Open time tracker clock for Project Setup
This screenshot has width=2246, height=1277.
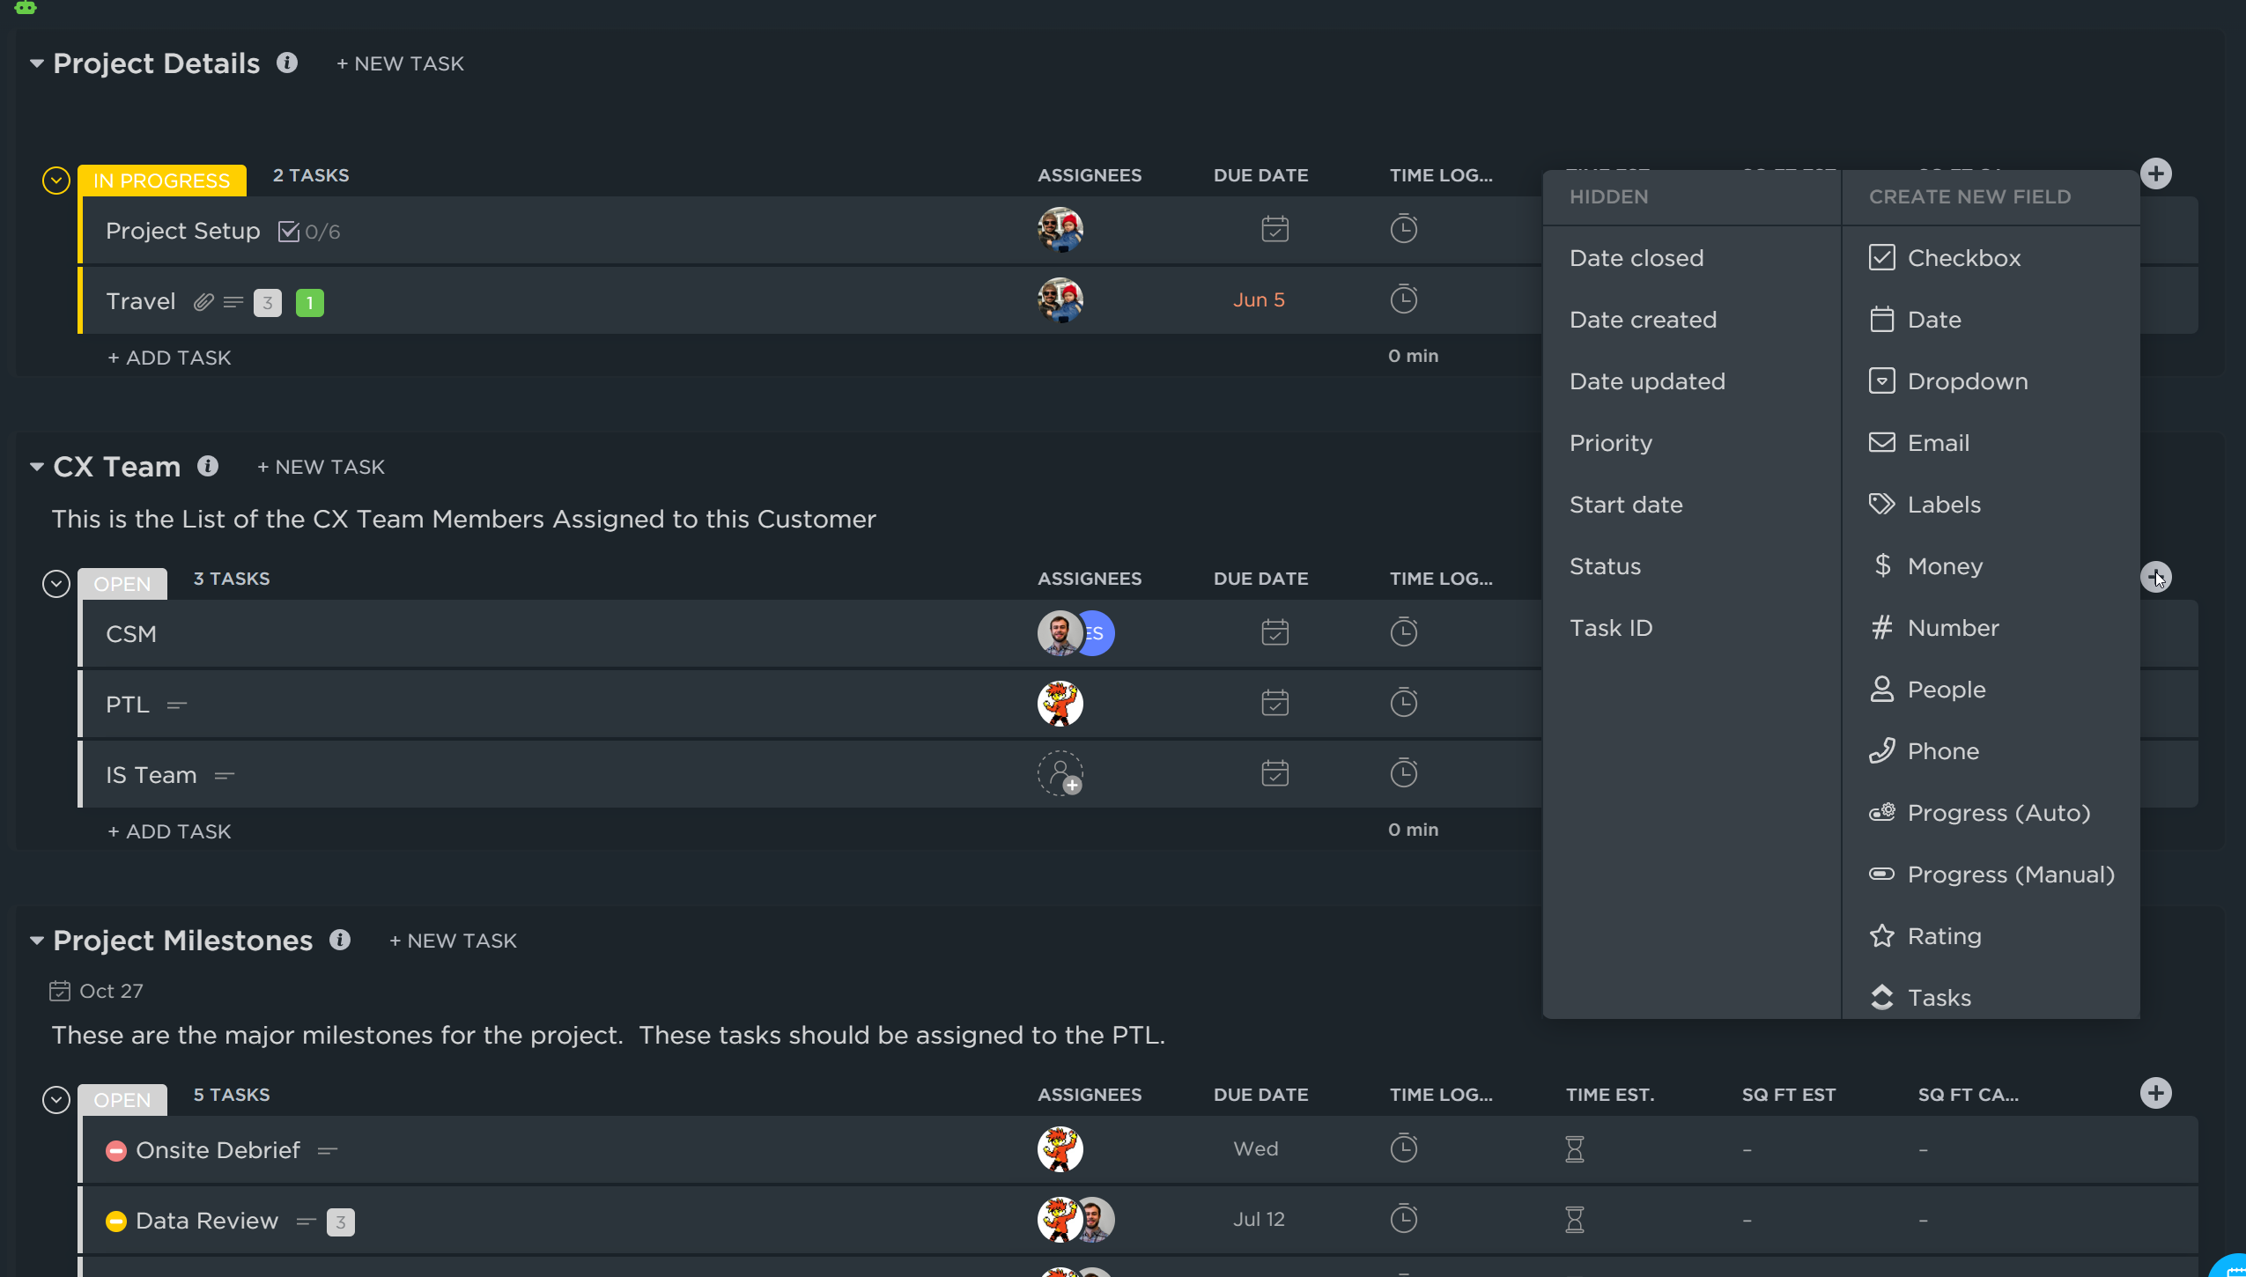click(x=1403, y=229)
